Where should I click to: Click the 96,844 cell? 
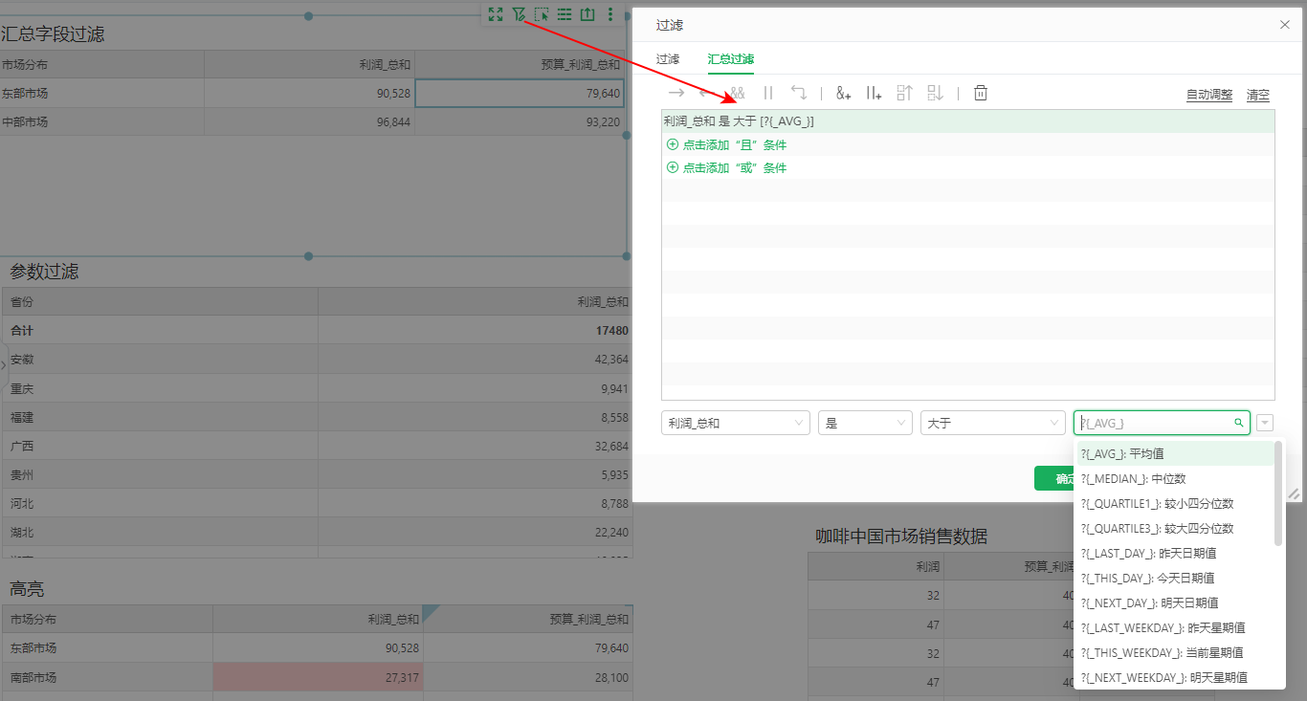310,122
